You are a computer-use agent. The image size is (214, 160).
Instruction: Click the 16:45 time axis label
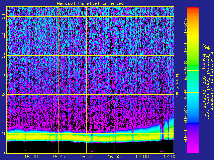[59, 157]
